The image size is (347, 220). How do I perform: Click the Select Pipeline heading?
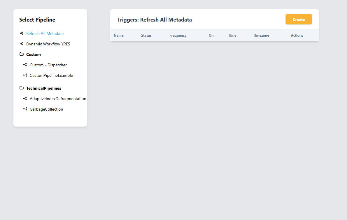[37, 20]
